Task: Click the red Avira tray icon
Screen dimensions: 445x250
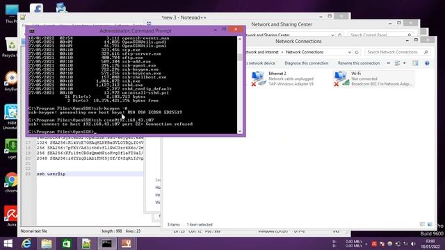Action: click(374, 244)
